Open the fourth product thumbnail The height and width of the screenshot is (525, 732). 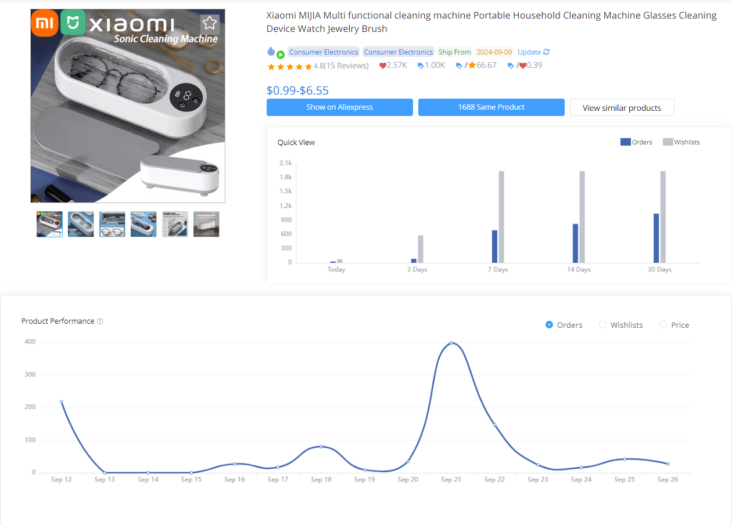(143, 224)
